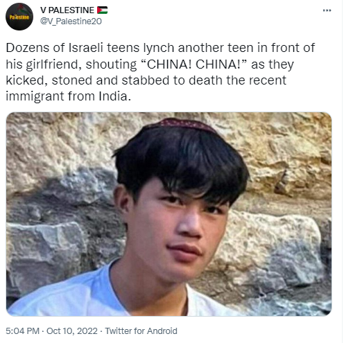Open the attached photo in the tweet
Viewport: 344px width, 343px height.
(169, 214)
